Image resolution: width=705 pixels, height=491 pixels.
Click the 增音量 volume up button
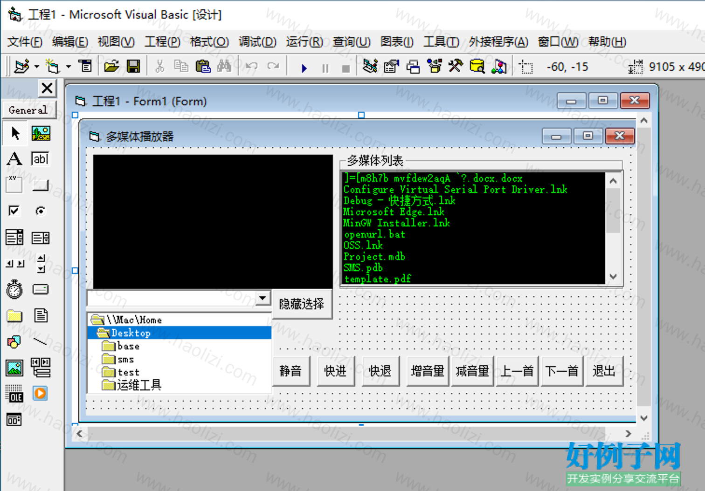point(428,371)
